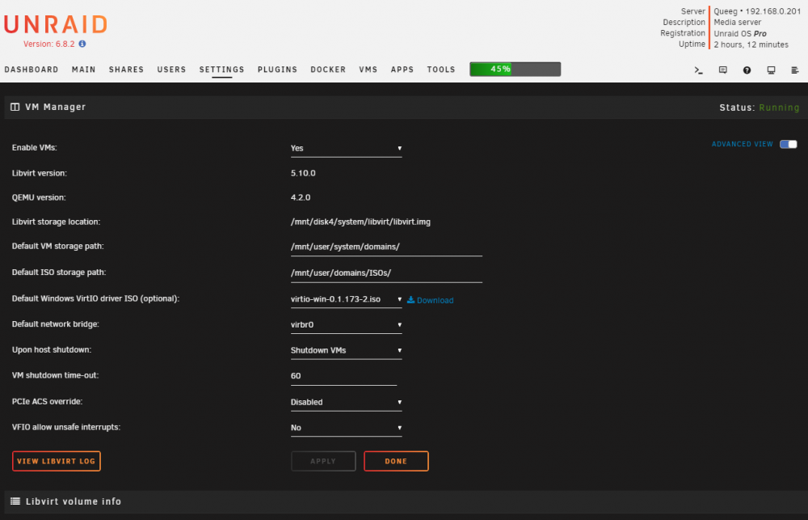Select the Settings tab
The height and width of the screenshot is (520, 808).
[221, 70]
